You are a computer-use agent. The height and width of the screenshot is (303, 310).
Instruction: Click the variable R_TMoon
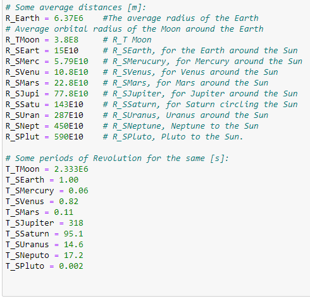[22, 40]
